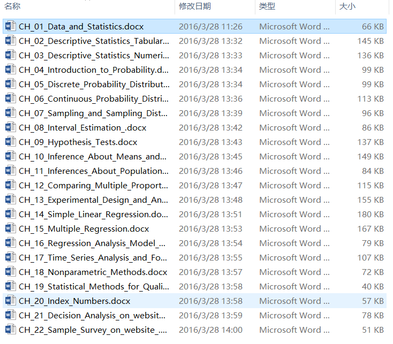Sort files by the 大小 column header
The width and height of the screenshot is (393, 344).
(x=347, y=6)
